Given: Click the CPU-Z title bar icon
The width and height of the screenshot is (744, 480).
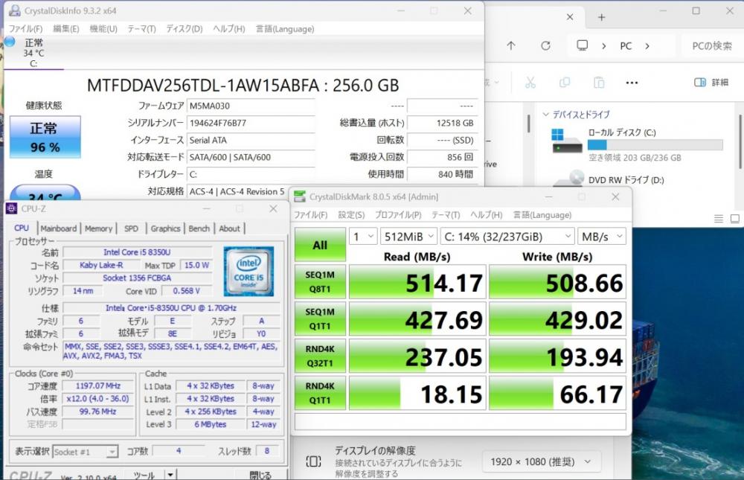Looking at the screenshot, I should point(11,208).
